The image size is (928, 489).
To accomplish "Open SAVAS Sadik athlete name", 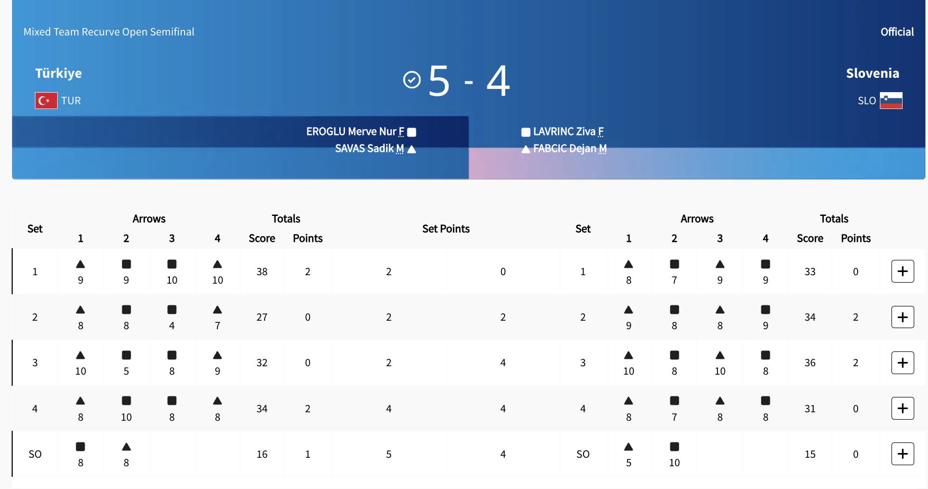I will pos(365,149).
